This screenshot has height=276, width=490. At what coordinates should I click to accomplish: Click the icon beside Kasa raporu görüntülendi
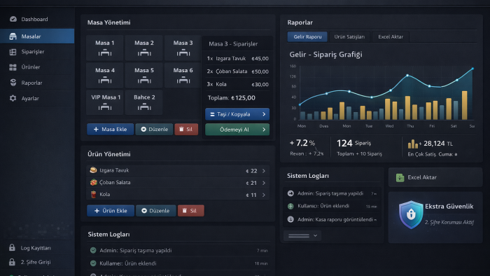click(x=290, y=219)
